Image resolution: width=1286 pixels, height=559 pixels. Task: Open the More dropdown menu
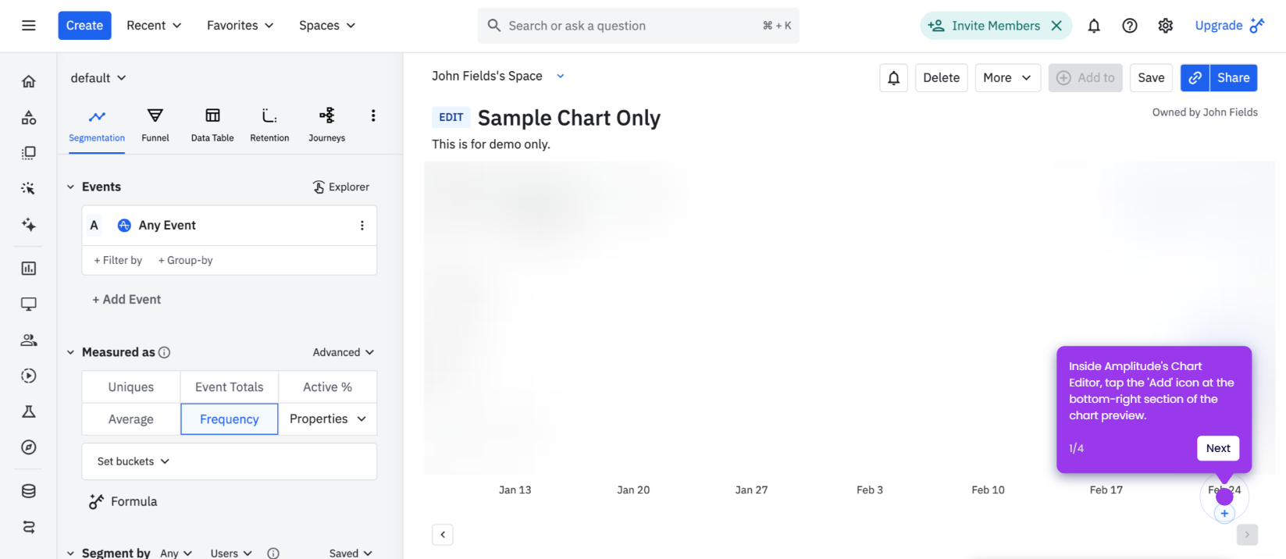pos(1007,77)
